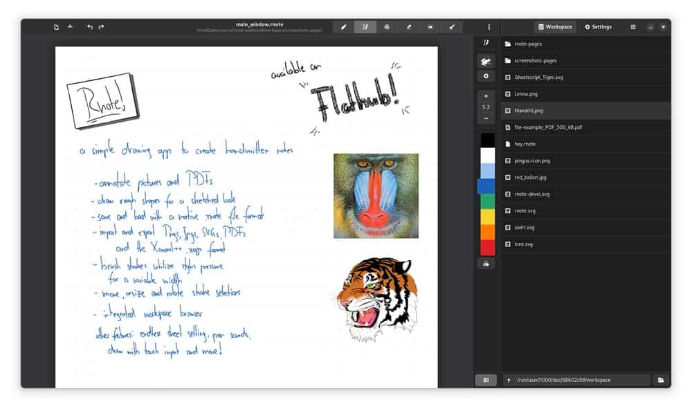This screenshot has width=692, height=411.
Task: Select the highlighted Shaper pen tool
Action: coord(365,27)
